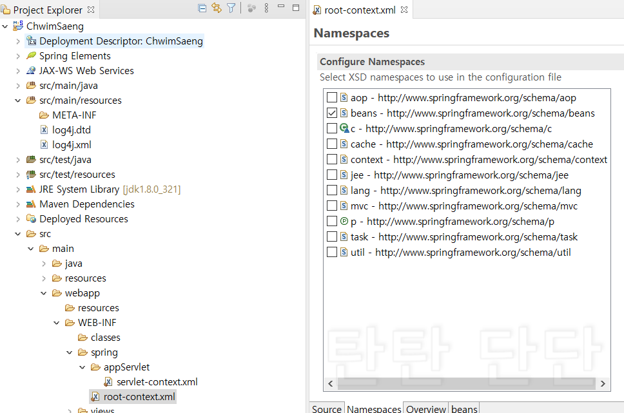
Task: Close Project Explorer view tab
Action: 91,10
